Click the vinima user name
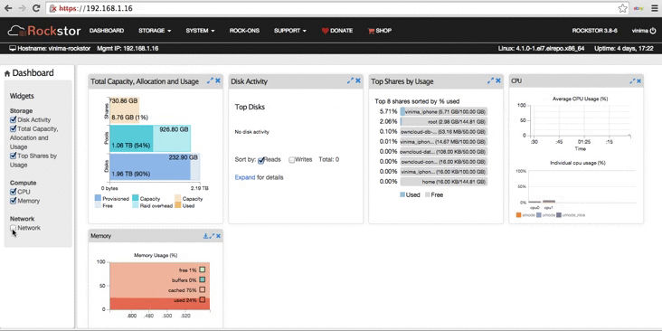This screenshot has width=662, height=331. coord(640,31)
